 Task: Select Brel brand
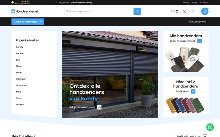(18, 60)
